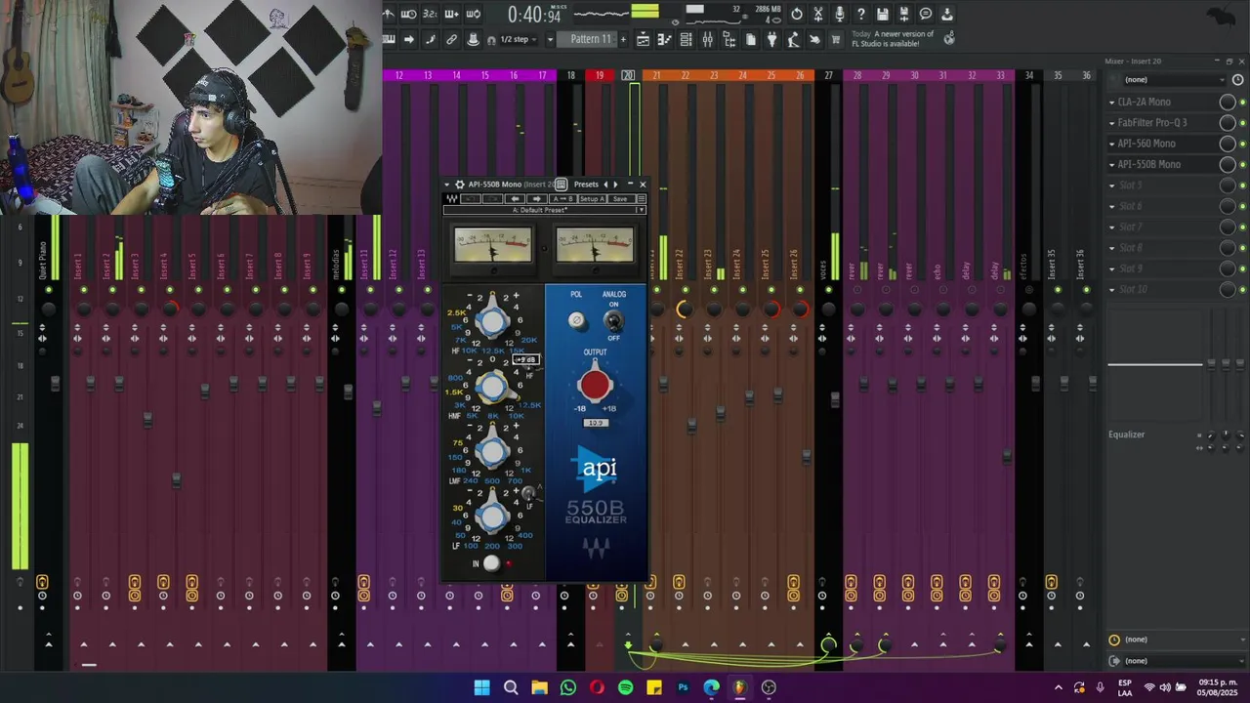
Task: Click the A→B copy button
Action: click(562, 199)
